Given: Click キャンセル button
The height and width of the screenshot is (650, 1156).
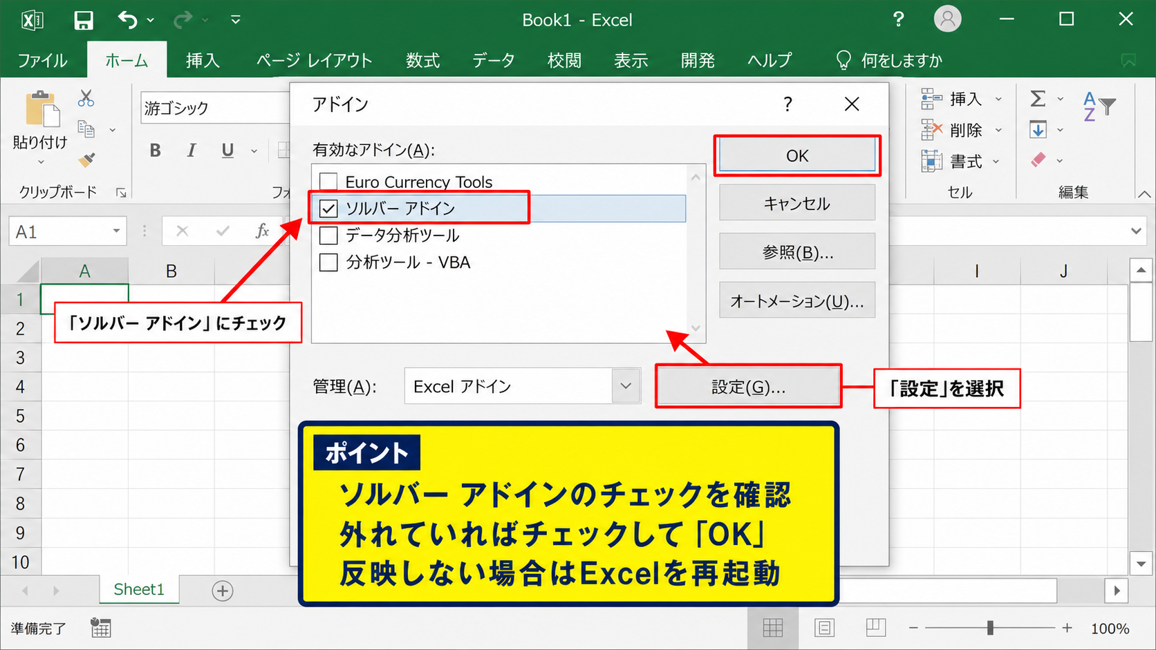Looking at the screenshot, I should pos(797,203).
